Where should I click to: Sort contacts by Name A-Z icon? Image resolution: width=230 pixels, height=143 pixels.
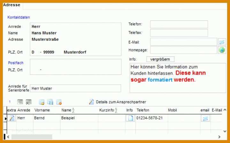tap(73, 110)
